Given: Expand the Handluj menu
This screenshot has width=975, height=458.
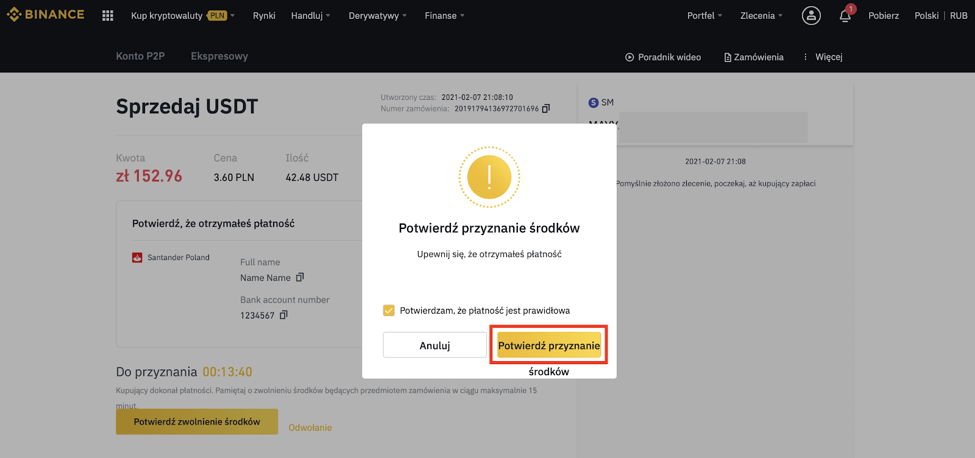Looking at the screenshot, I should coord(311,16).
